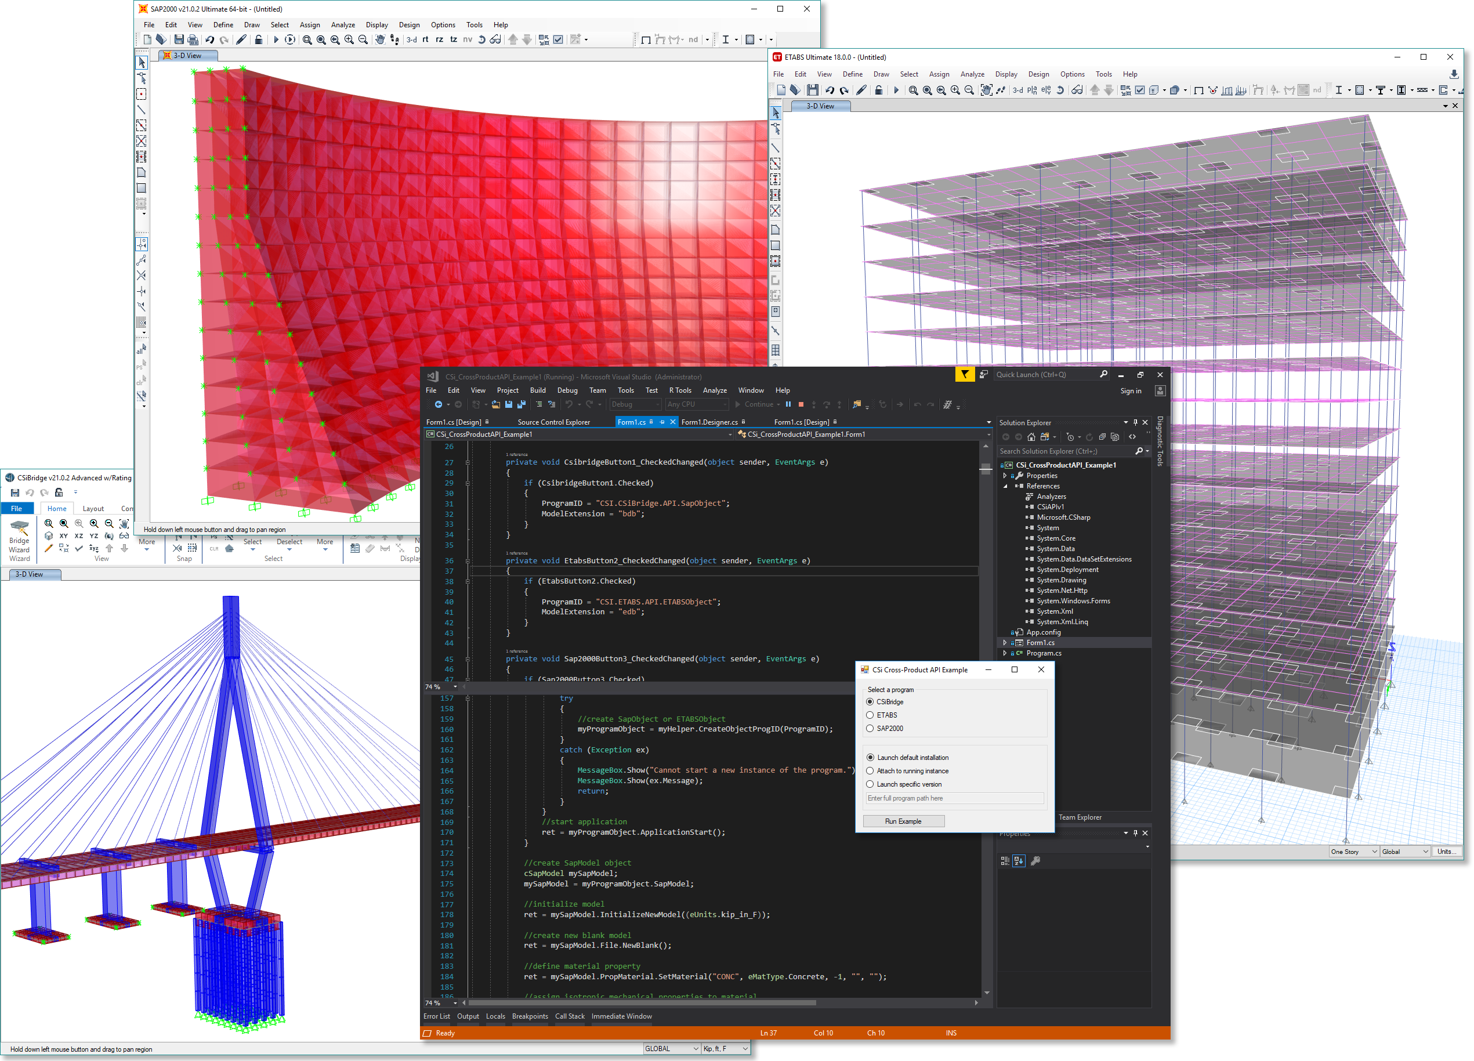Click the Run Example button
Screen dimensions: 1474x1061
click(x=903, y=822)
